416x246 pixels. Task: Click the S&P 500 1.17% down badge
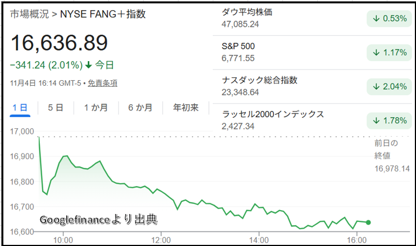388,53
